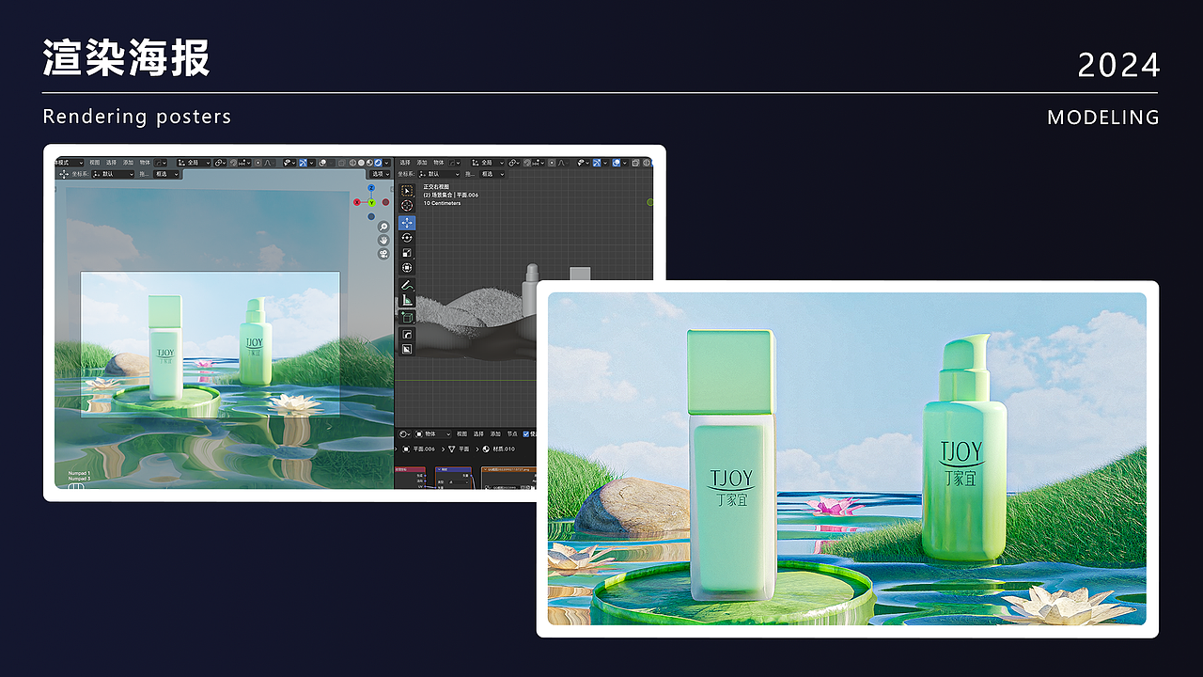Switch left viewport to material preview shading
Image resolution: width=1203 pixels, height=677 pixels.
tap(369, 163)
